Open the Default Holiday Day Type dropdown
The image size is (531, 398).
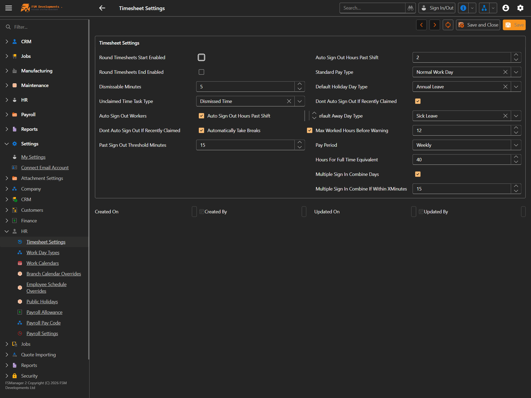(516, 87)
